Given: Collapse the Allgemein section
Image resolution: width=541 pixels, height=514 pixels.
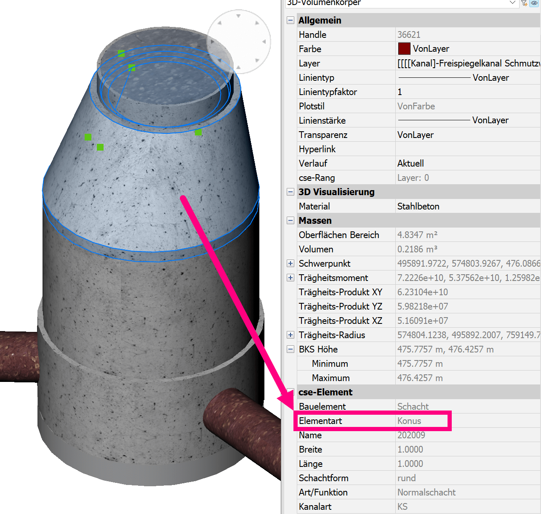Looking at the screenshot, I should 290,20.
